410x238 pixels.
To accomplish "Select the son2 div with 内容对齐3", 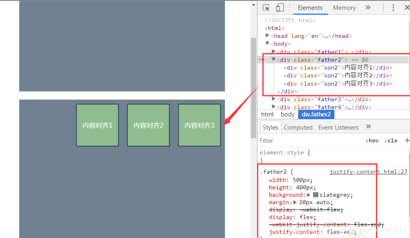I will click(x=338, y=84).
